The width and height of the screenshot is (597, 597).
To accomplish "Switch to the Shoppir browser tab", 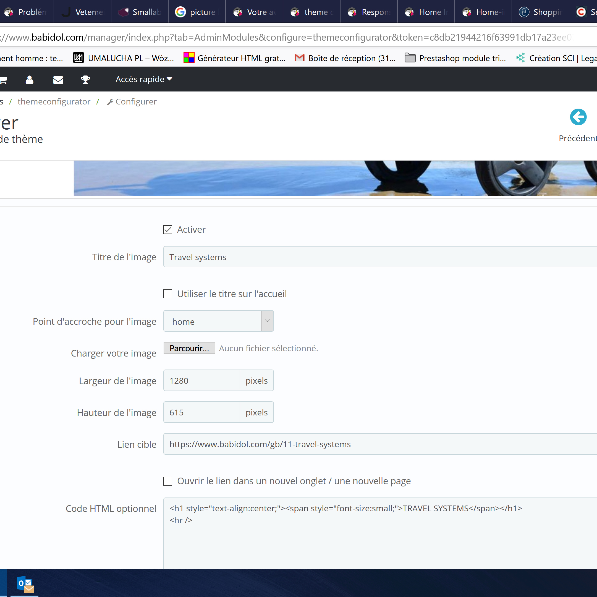I will 540,12.
